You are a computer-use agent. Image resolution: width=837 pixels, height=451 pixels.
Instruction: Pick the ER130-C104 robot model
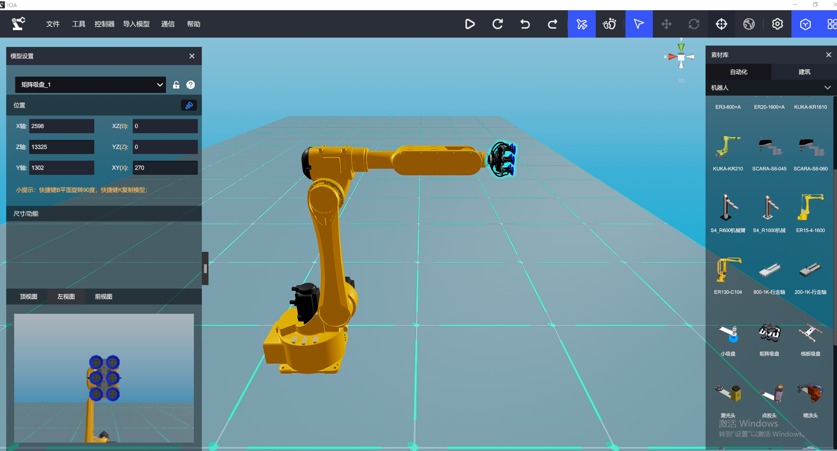728,275
